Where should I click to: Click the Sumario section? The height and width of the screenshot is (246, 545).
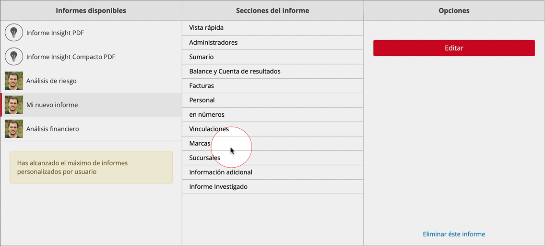272,57
